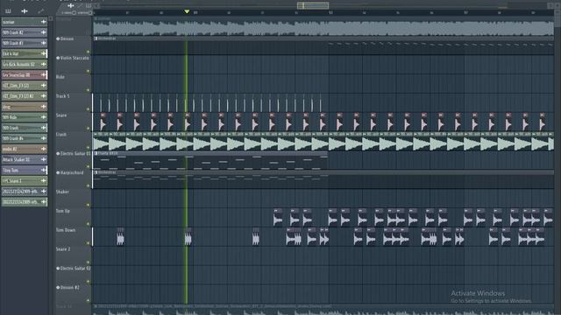Select 'Grv SnareClap 08' in the picker
The height and width of the screenshot is (315, 561).
25,75
